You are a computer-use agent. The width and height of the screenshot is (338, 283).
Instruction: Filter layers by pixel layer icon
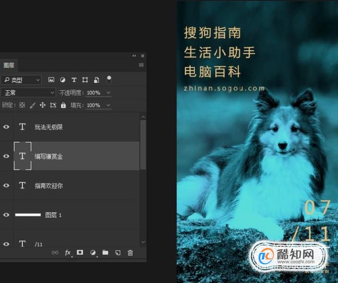[52, 80]
